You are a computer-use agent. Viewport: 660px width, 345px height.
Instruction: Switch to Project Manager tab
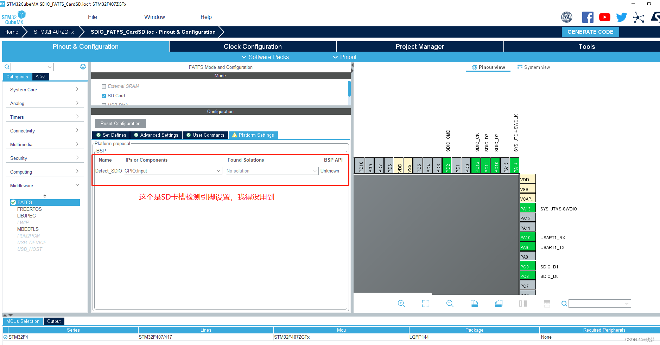tap(420, 46)
